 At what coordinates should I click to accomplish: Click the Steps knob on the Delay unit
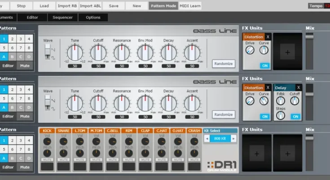coord(281,115)
